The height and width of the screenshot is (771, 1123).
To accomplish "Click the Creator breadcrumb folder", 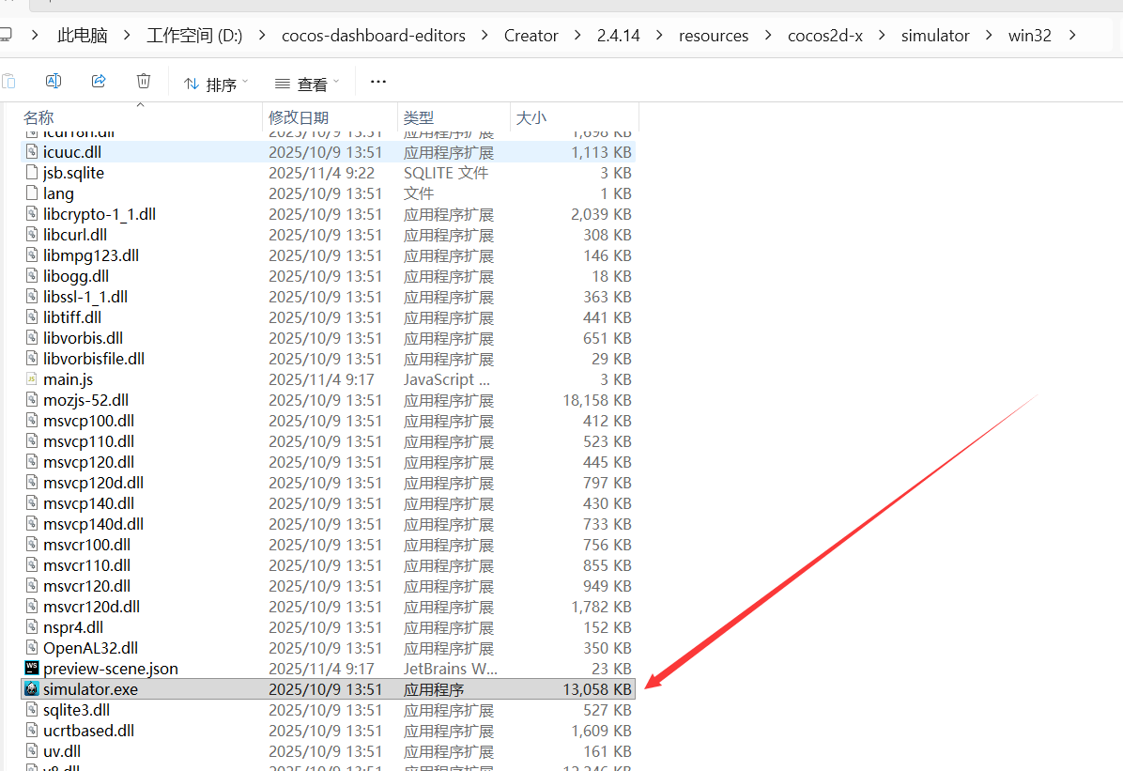I will (531, 35).
